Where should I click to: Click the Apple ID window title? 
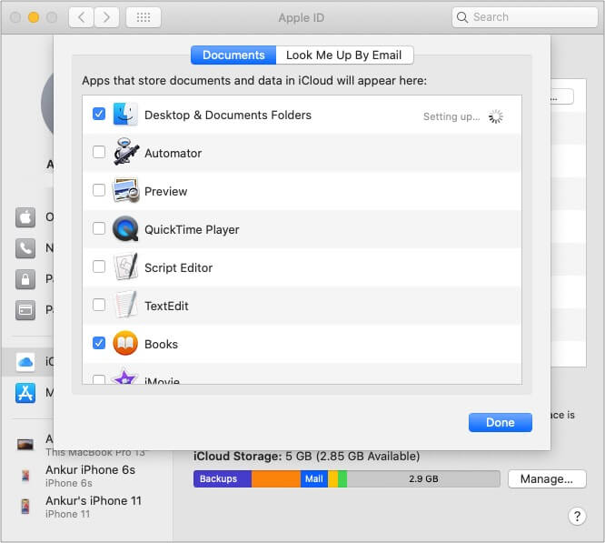click(x=302, y=17)
